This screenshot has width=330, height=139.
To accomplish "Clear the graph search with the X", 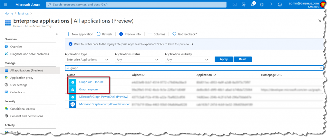I will pyautogui.click(x=321, y=68).
